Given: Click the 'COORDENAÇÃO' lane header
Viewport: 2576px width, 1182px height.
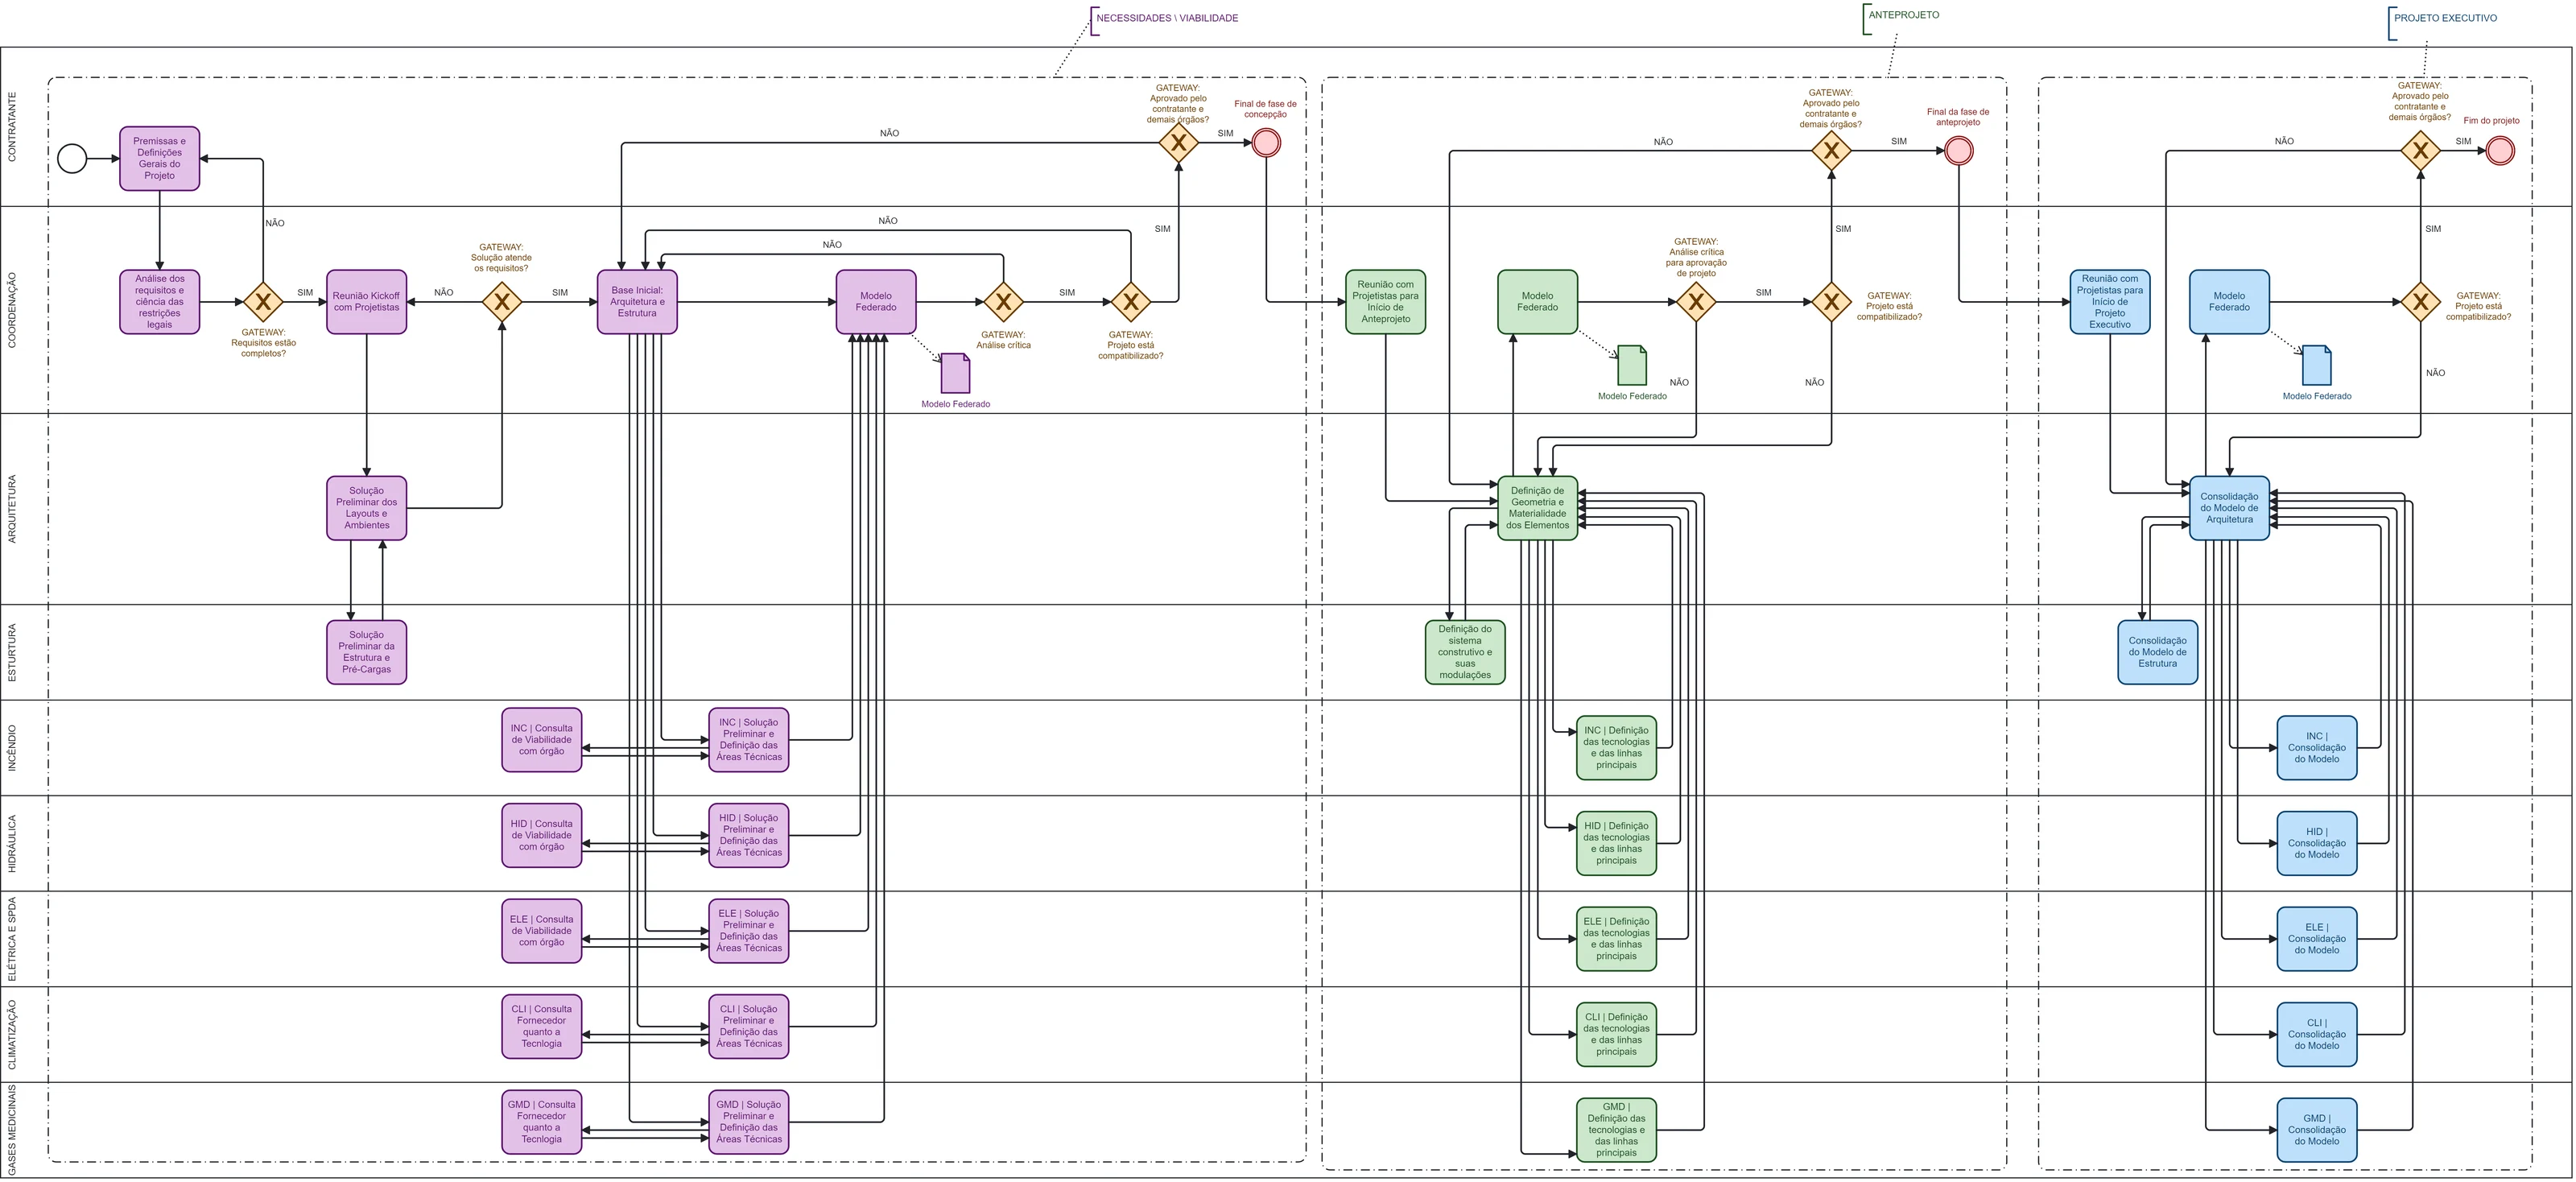Looking at the screenshot, I should tap(12, 310).
